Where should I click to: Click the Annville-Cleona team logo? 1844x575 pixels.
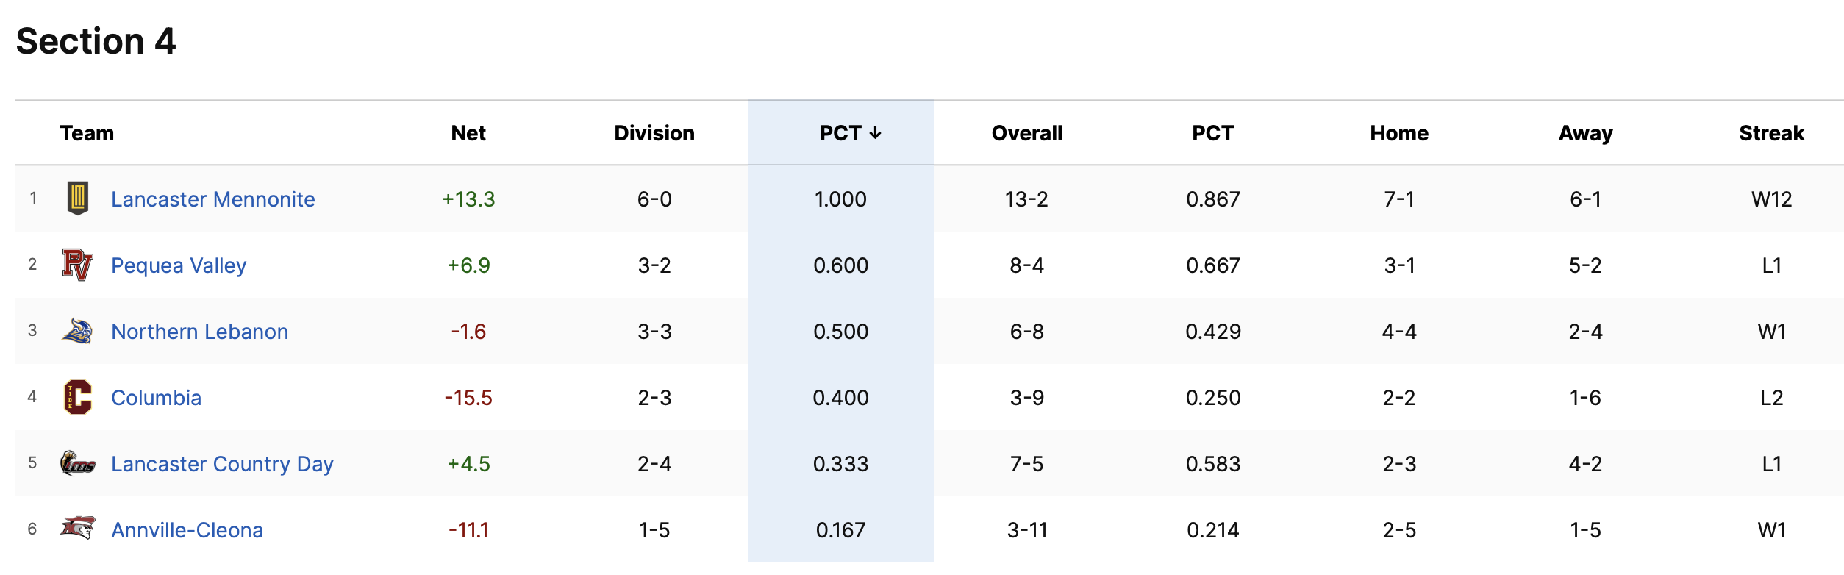click(x=77, y=529)
